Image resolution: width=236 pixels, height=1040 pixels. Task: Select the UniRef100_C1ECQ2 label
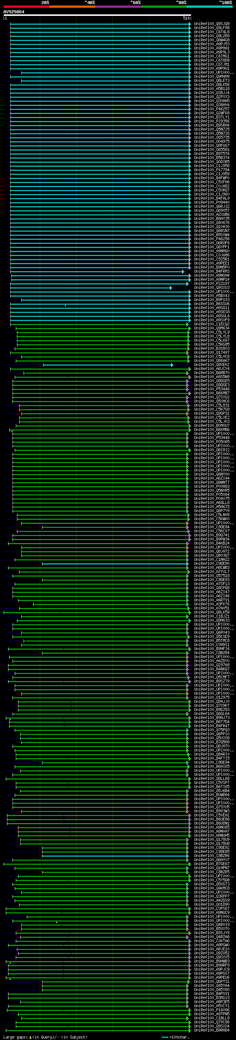click(212, 324)
